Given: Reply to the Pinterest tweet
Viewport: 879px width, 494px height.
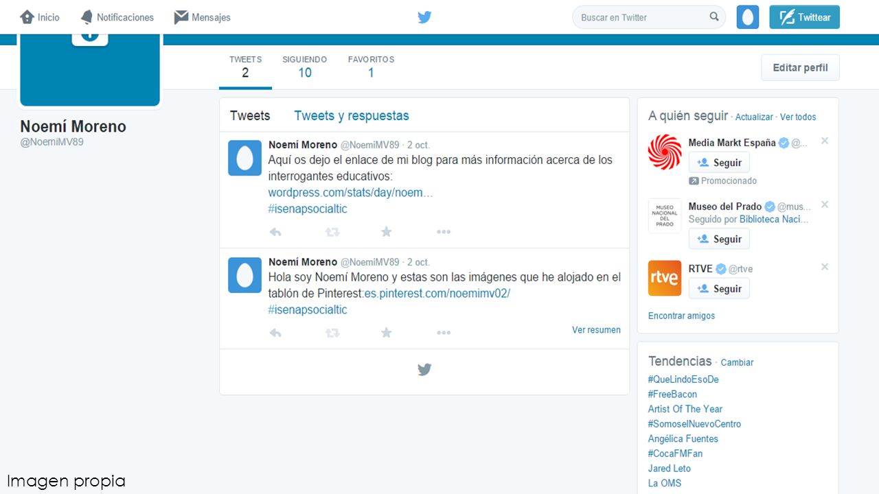Looking at the screenshot, I should [x=275, y=333].
